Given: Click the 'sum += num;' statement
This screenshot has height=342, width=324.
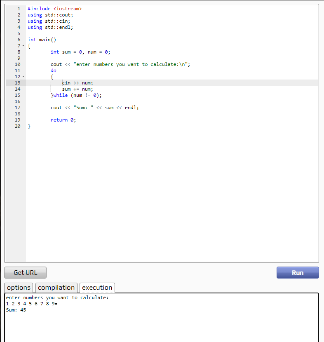Looking at the screenshot, I should tap(77, 89).
